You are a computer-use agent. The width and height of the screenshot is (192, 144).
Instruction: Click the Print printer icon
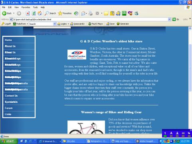(x=91, y=13)
